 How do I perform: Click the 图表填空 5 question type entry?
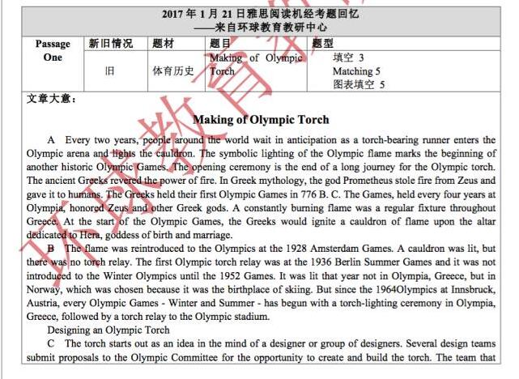[359, 84]
